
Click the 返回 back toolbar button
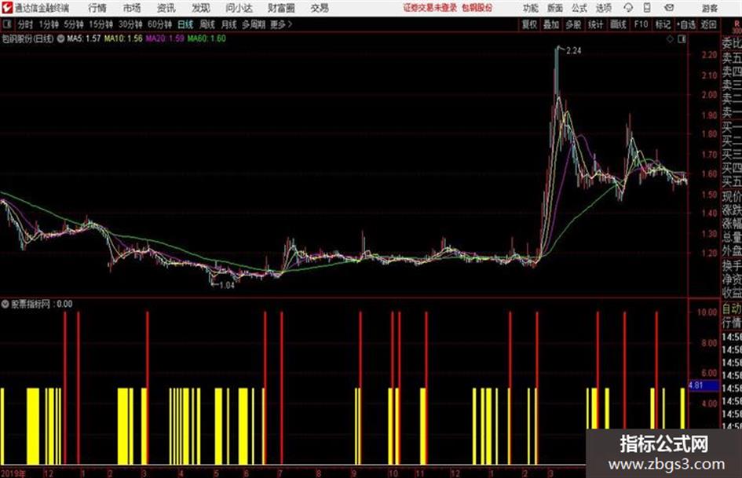(x=708, y=24)
